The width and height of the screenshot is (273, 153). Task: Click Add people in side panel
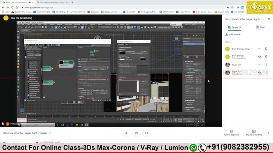(x=233, y=34)
